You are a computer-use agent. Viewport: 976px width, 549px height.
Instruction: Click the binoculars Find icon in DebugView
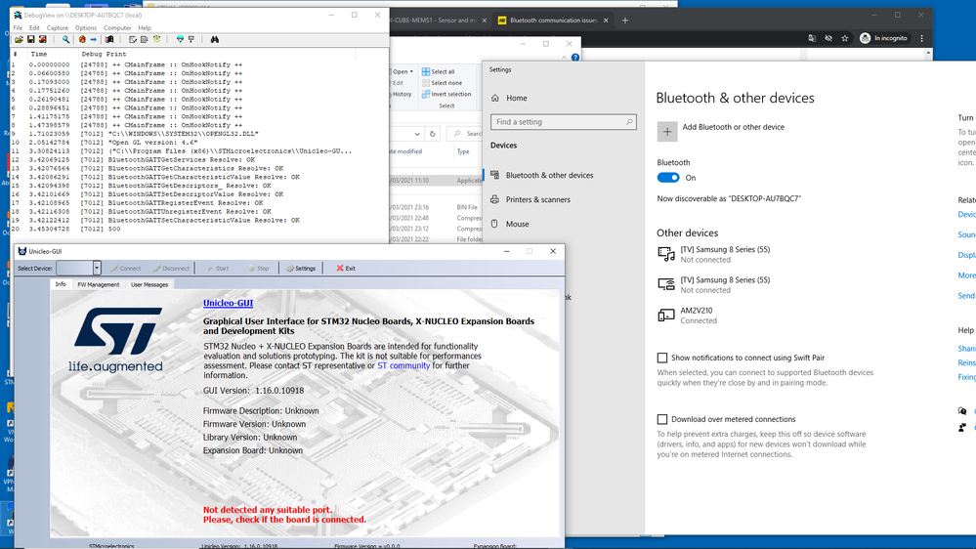point(214,39)
